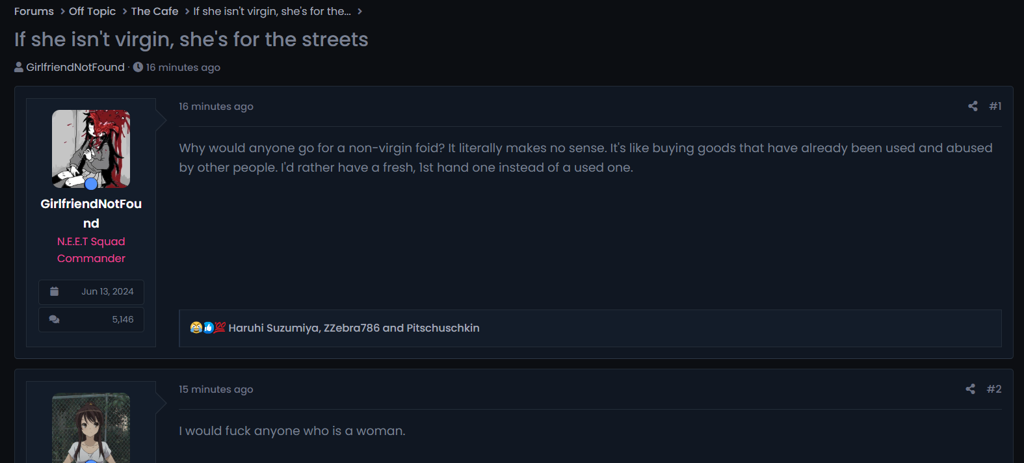Click the calendar icon beside Jun 13, 2024
Screen dimensions: 1024x463
[55, 291]
